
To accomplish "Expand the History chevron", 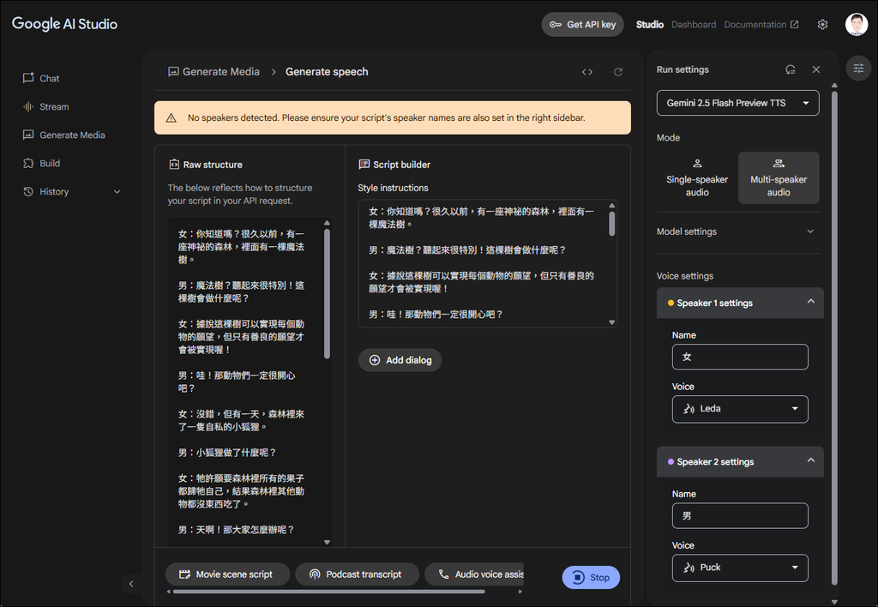I will pos(117,191).
